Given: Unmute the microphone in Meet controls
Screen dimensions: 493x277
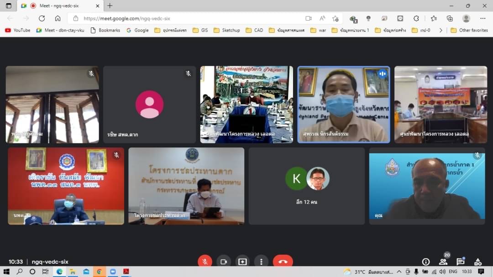Looking at the screenshot, I should click(x=205, y=261).
